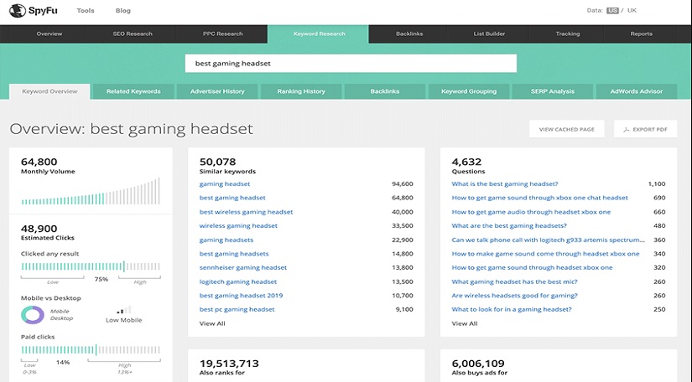692x382 pixels.
Task: Open 'What are the best gaming headsets?' link
Action: coord(509,225)
